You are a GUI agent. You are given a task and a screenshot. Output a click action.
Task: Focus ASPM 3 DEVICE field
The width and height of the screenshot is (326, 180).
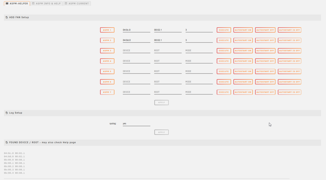pyautogui.click(x=136, y=51)
